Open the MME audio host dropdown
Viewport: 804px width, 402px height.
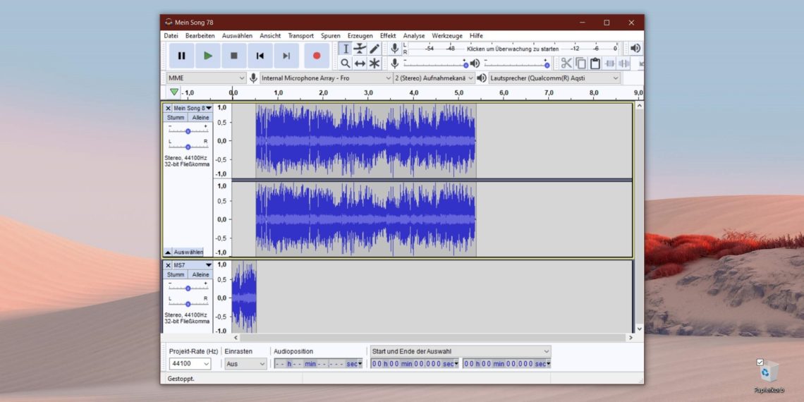click(205, 78)
